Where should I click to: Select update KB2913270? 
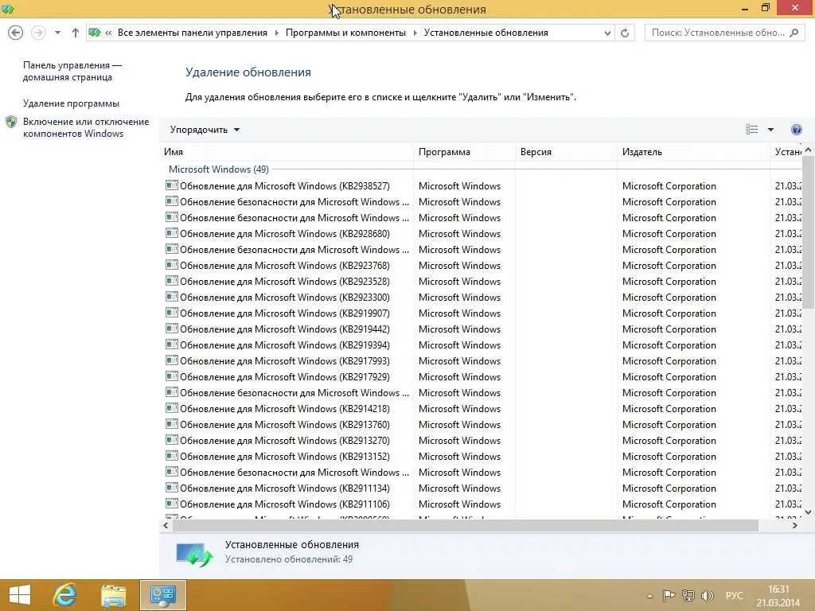tap(285, 441)
